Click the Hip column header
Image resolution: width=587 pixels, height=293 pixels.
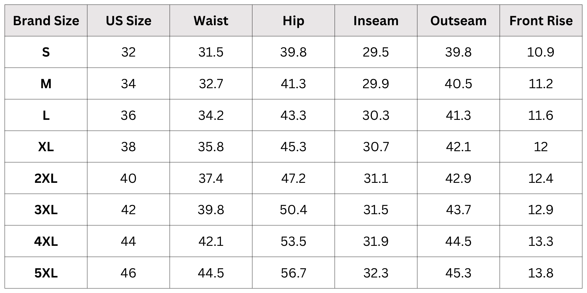click(293, 21)
